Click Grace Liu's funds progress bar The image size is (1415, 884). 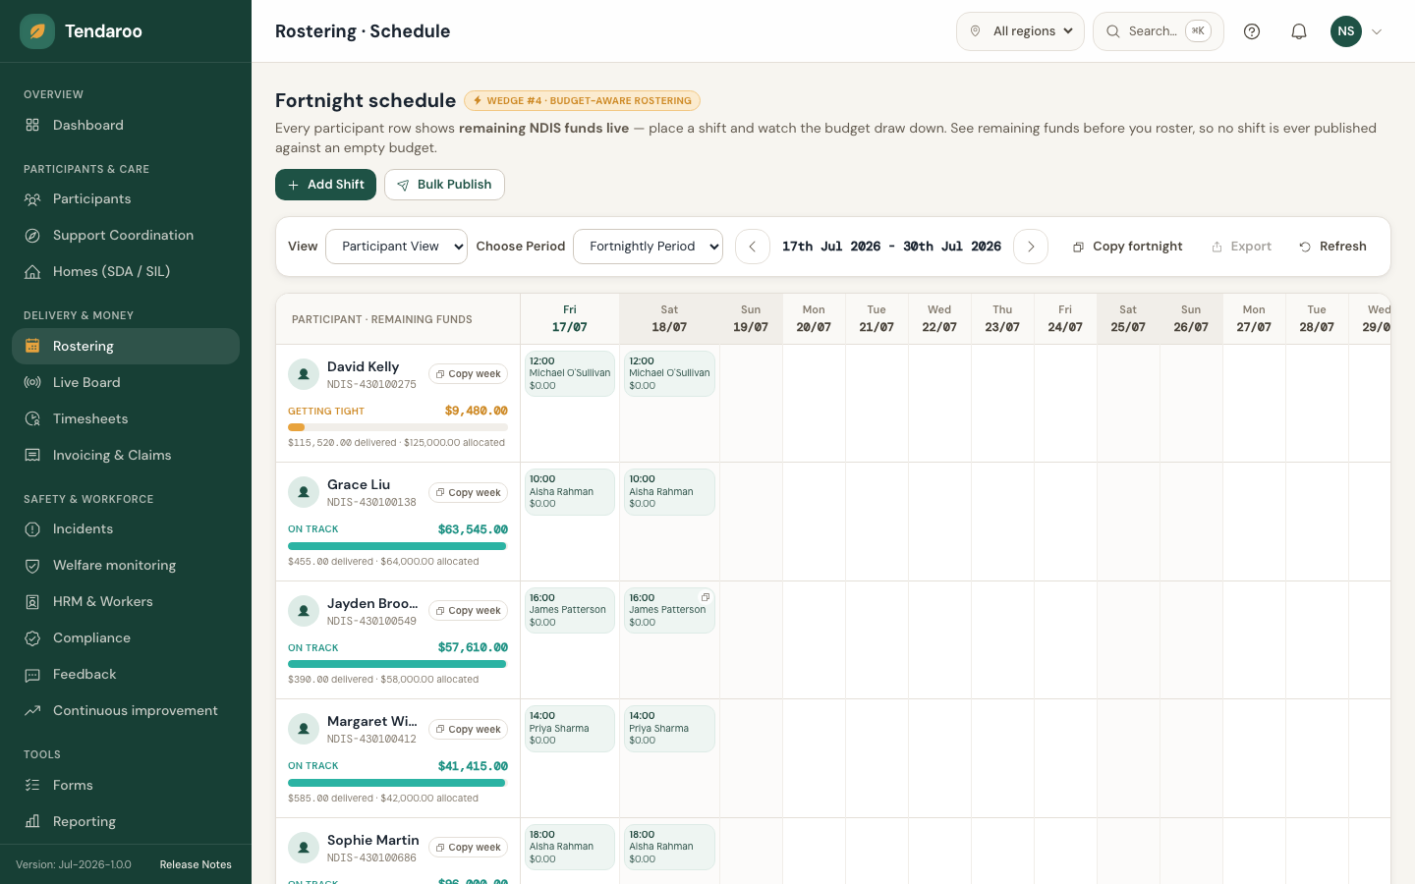pos(398,546)
